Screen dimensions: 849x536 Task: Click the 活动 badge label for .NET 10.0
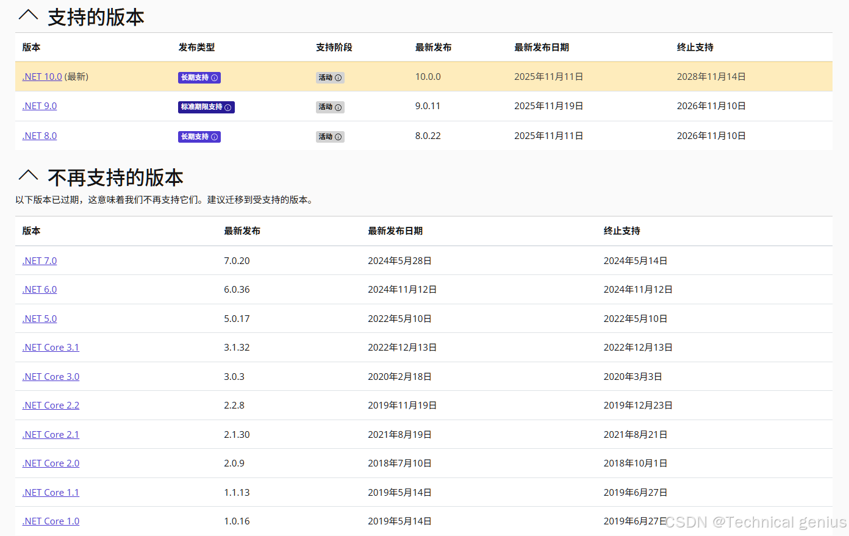pyautogui.click(x=326, y=77)
